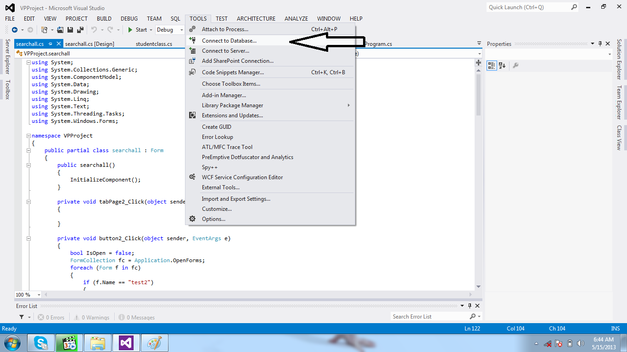Image resolution: width=627 pixels, height=352 pixels.
Task: Open the Code Snippets Manager icon
Action: pos(192,72)
